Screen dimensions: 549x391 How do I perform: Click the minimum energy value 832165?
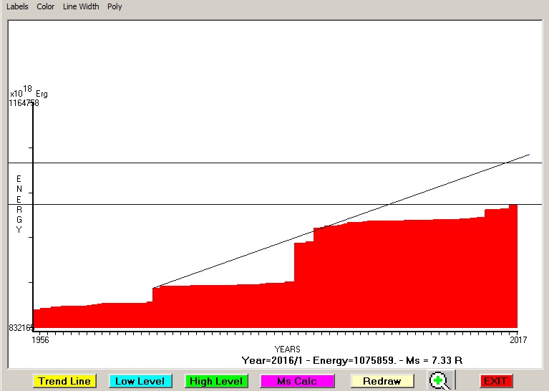21,328
